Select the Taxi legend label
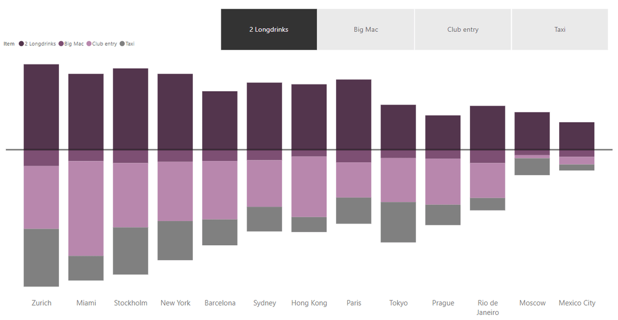This screenshot has height=320, width=618. pos(129,44)
